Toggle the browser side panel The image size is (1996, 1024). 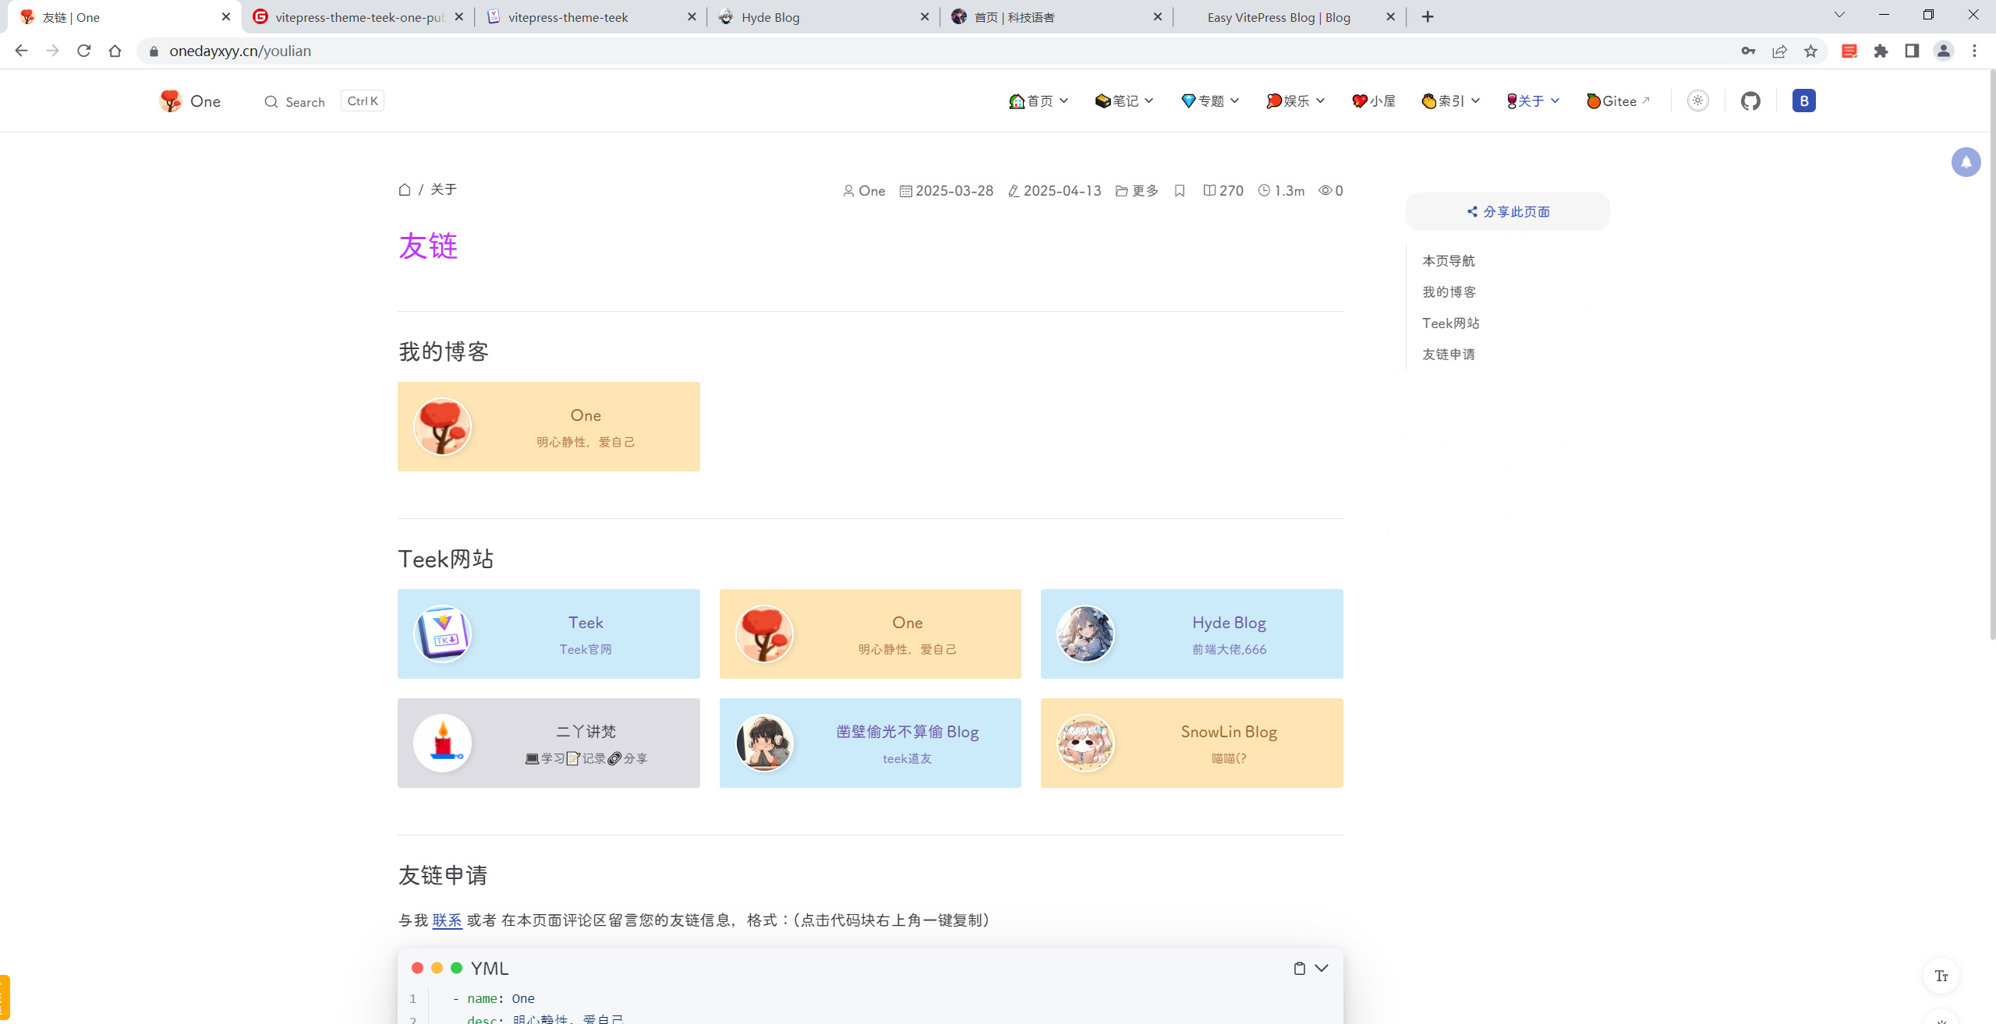tap(1912, 51)
